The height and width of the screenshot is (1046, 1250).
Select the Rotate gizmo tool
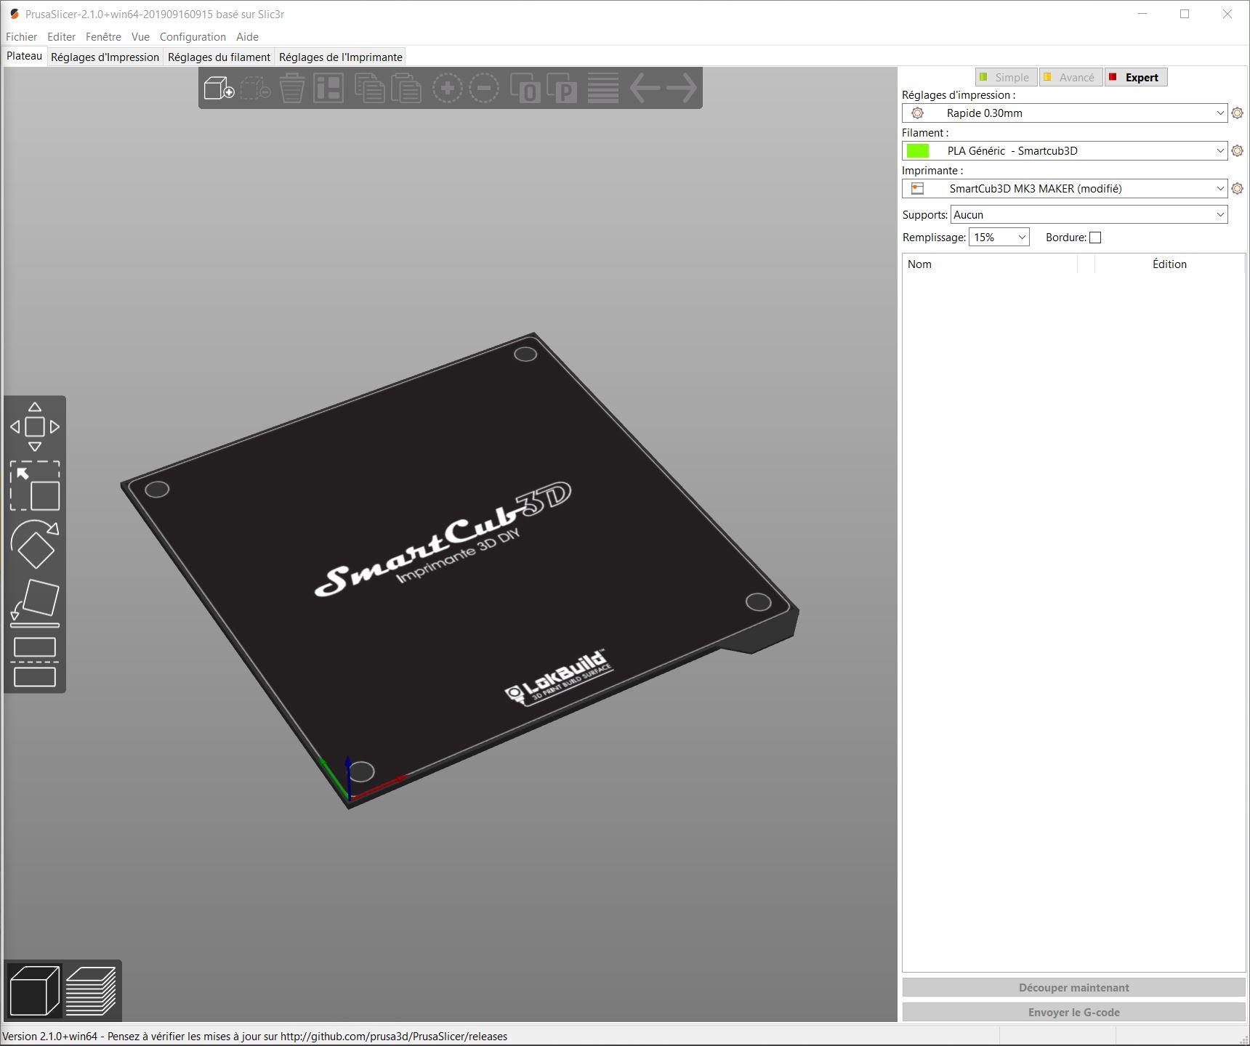click(35, 545)
